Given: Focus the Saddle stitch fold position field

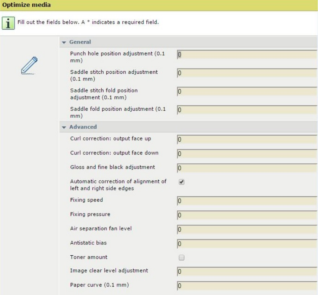Looking at the screenshot, I should tap(246, 92).
